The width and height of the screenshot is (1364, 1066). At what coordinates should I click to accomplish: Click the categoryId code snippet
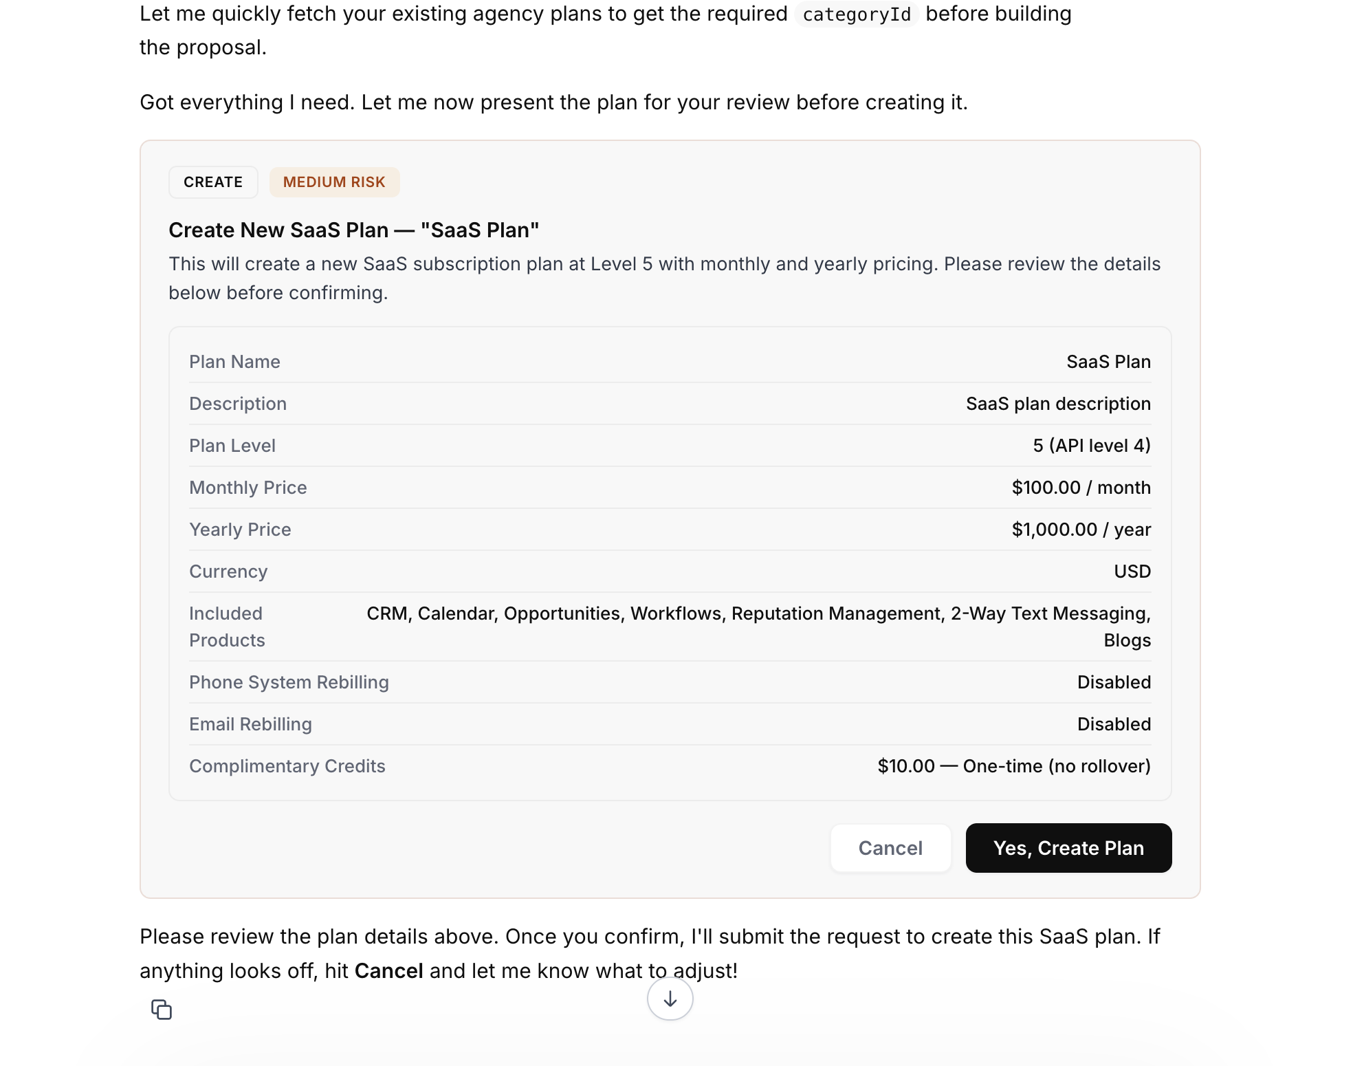click(x=857, y=14)
